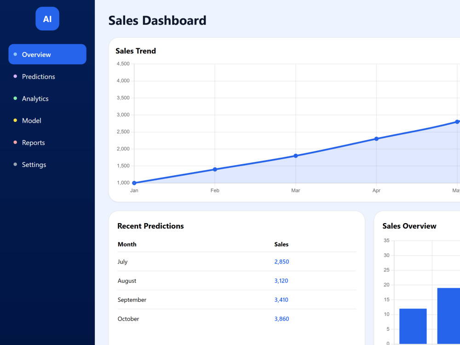Viewport: 460px width, 345px height.
Task: Click the Jan x-axis label
Action: click(x=134, y=191)
